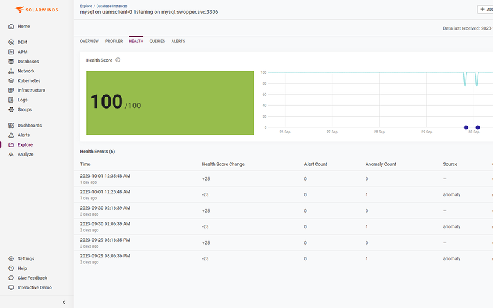Sort by Source column header

[x=450, y=164]
